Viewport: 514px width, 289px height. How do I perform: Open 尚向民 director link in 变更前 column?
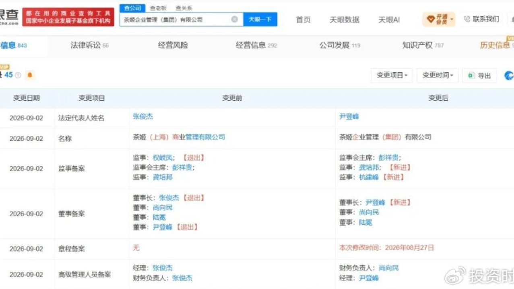point(163,208)
